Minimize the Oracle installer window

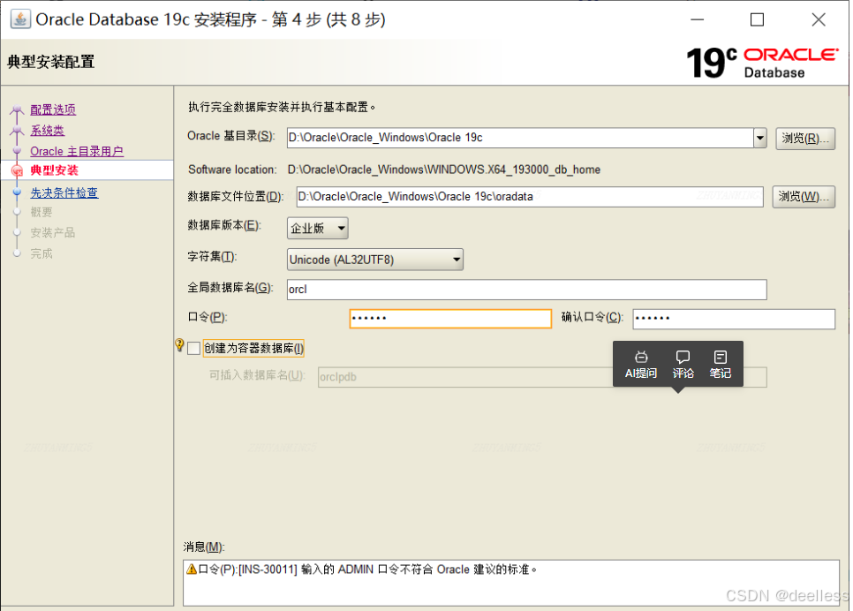698,19
